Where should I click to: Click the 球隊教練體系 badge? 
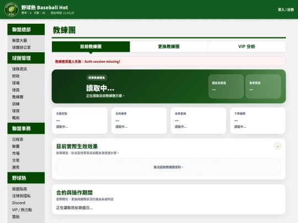click(97, 78)
